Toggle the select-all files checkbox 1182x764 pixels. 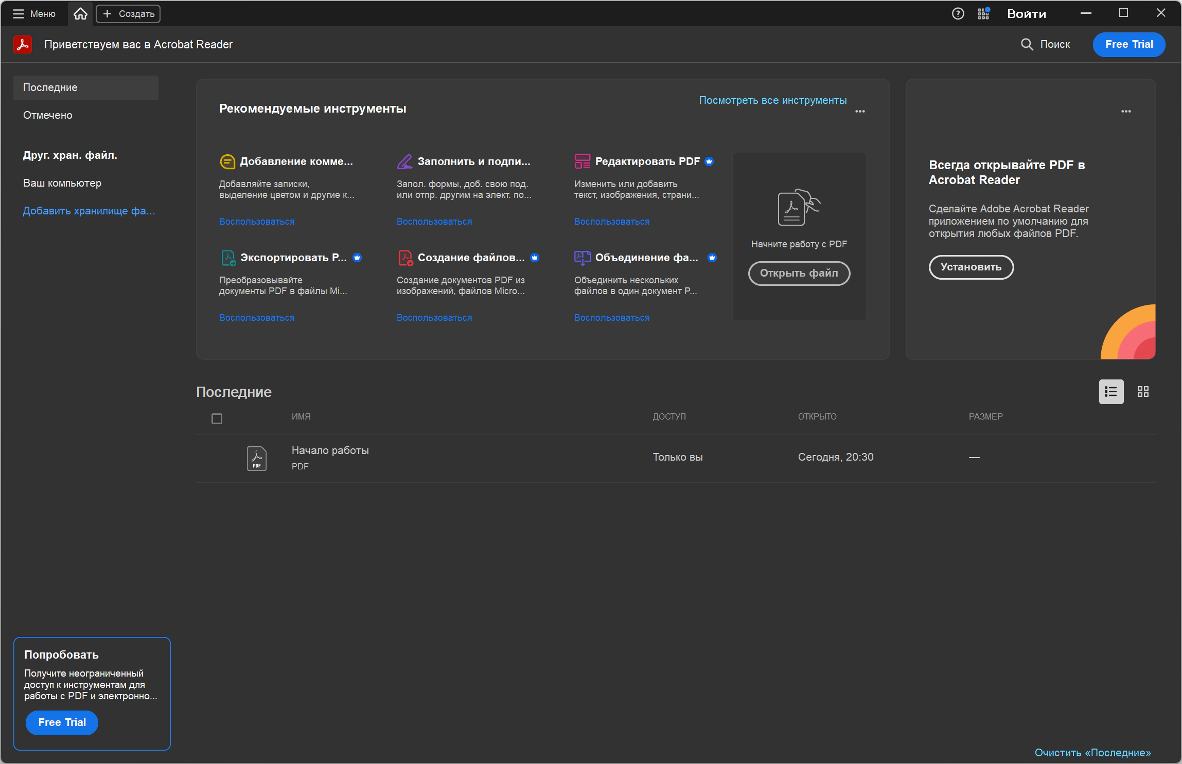pos(217,419)
